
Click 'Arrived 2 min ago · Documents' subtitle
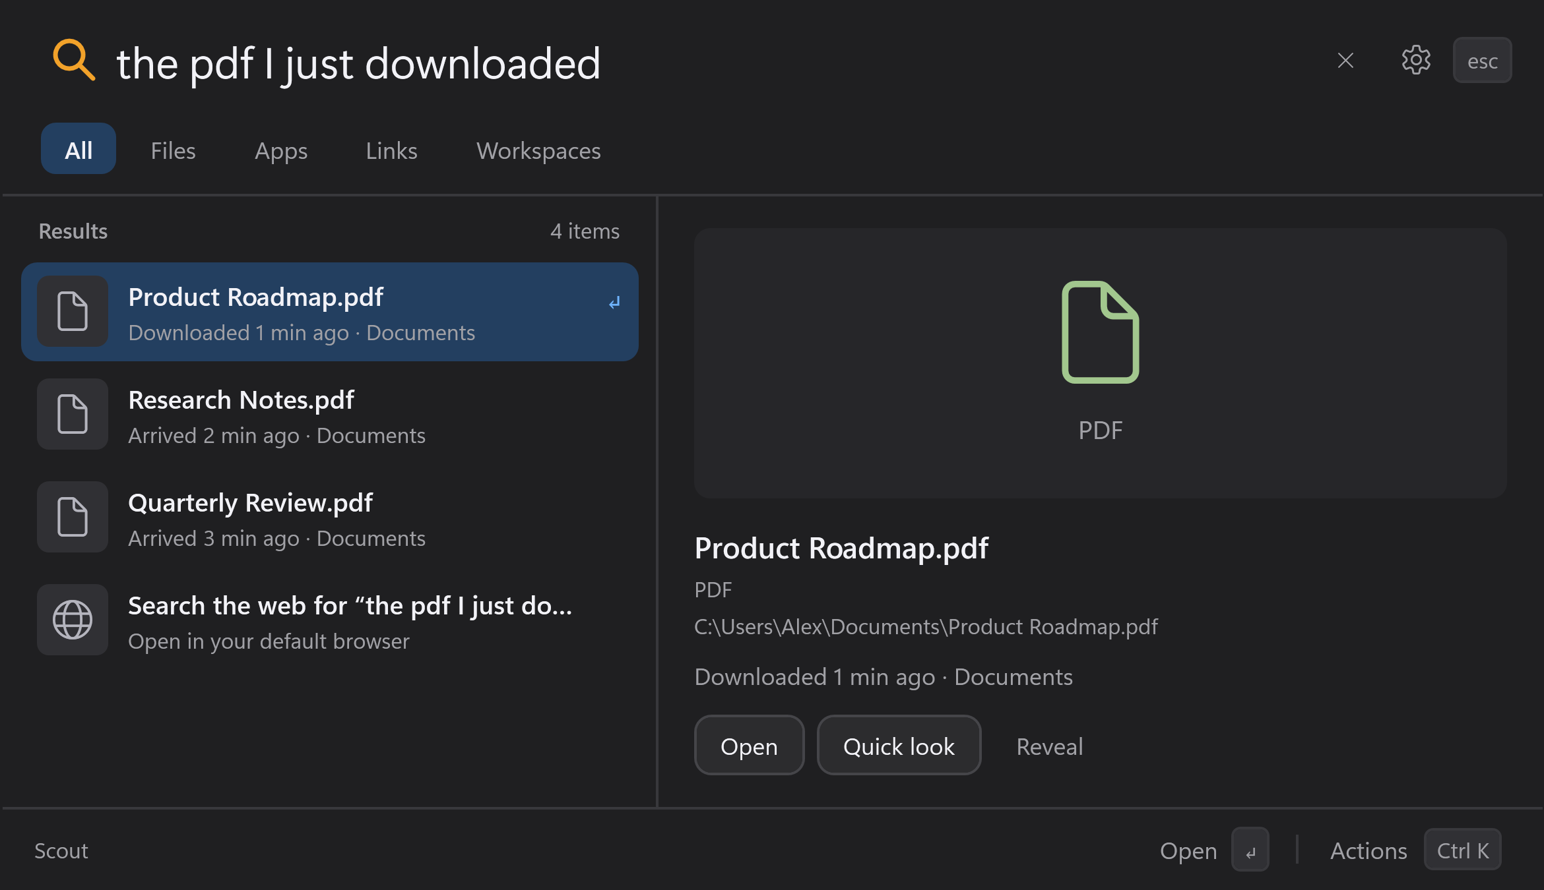pyautogui.click(x=276, y=436)
